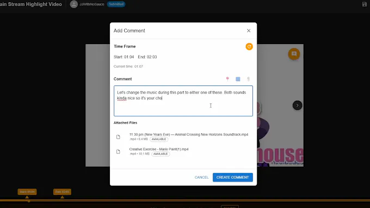This screenshot has width=370, height=208.
Task: Click the Stream Highlight Video title
Action: pyautogui.click(x=31, y=4)
